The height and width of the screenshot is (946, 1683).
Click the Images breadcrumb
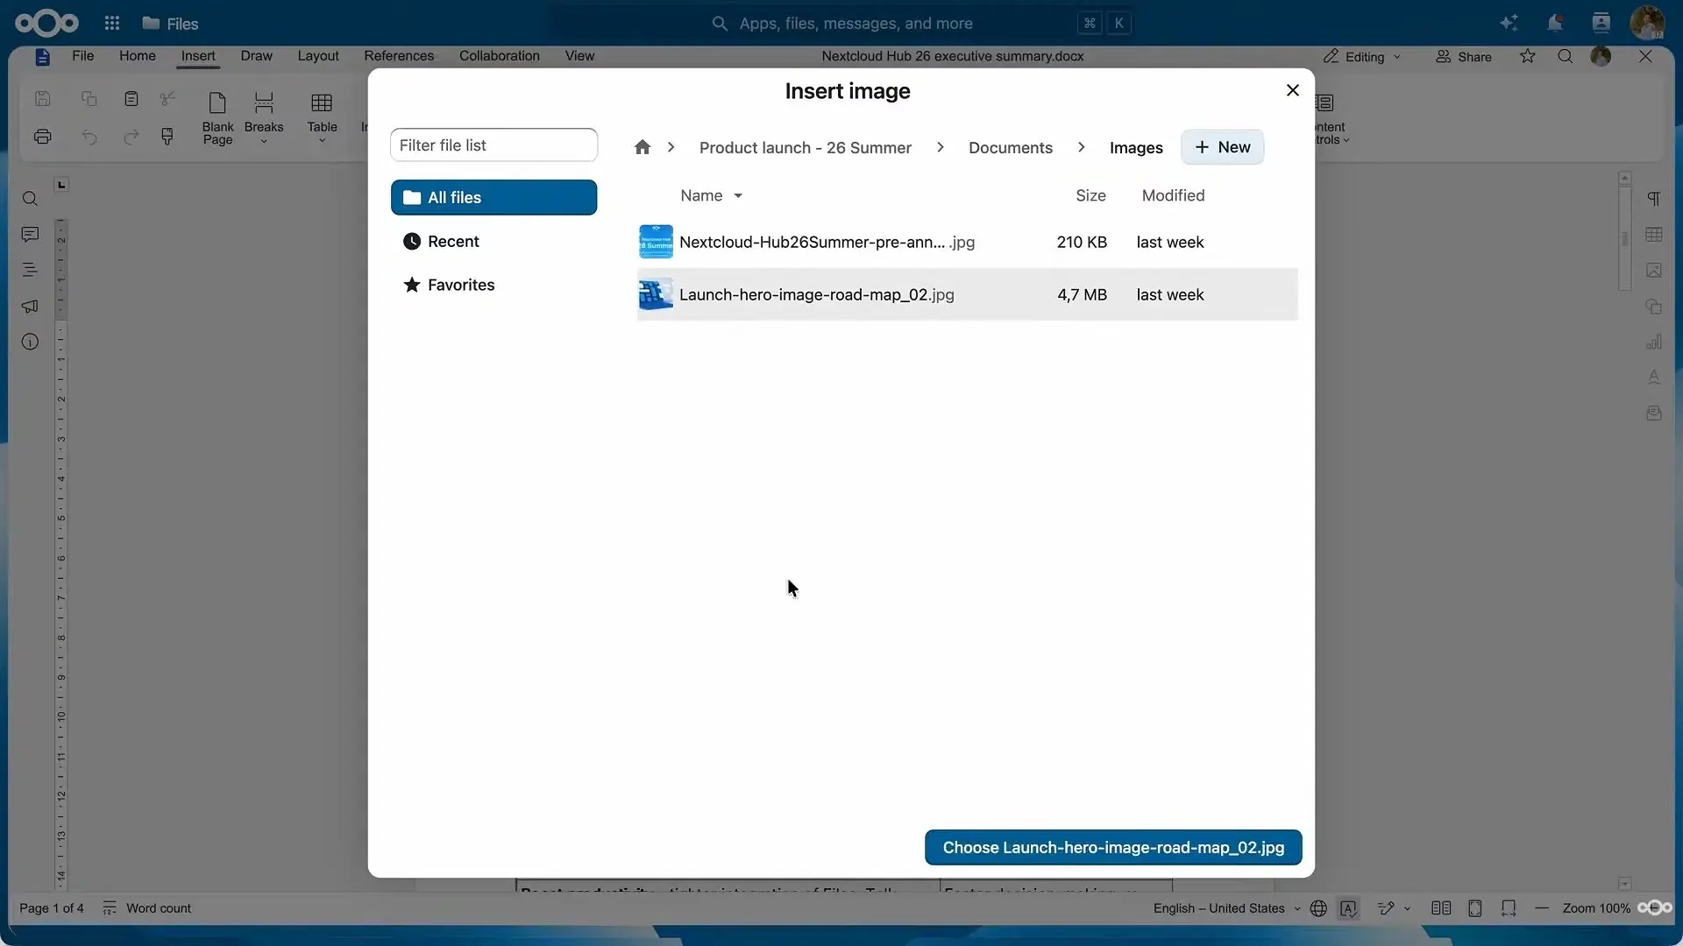[1136, 147]
